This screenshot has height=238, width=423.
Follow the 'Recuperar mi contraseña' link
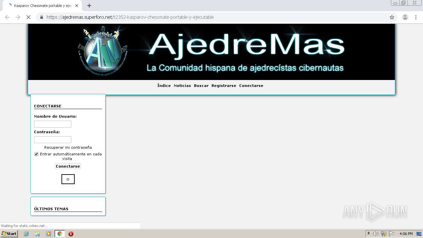point(68,147)
